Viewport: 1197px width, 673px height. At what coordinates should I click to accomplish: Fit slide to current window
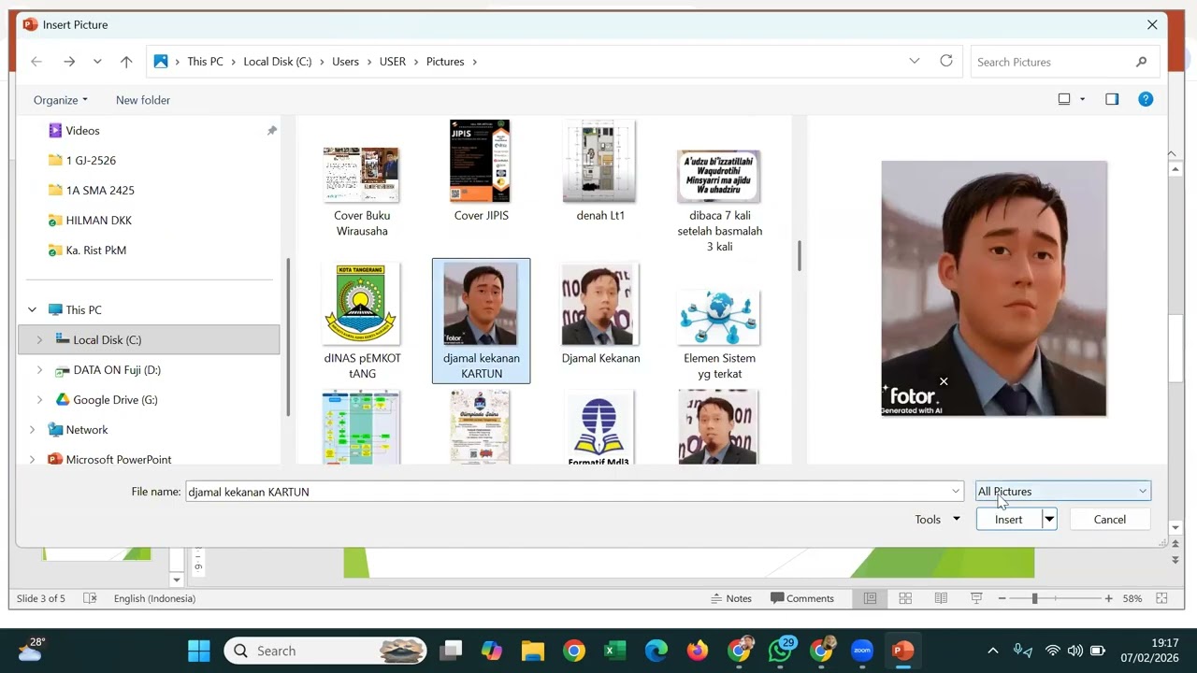point(1161,598)
